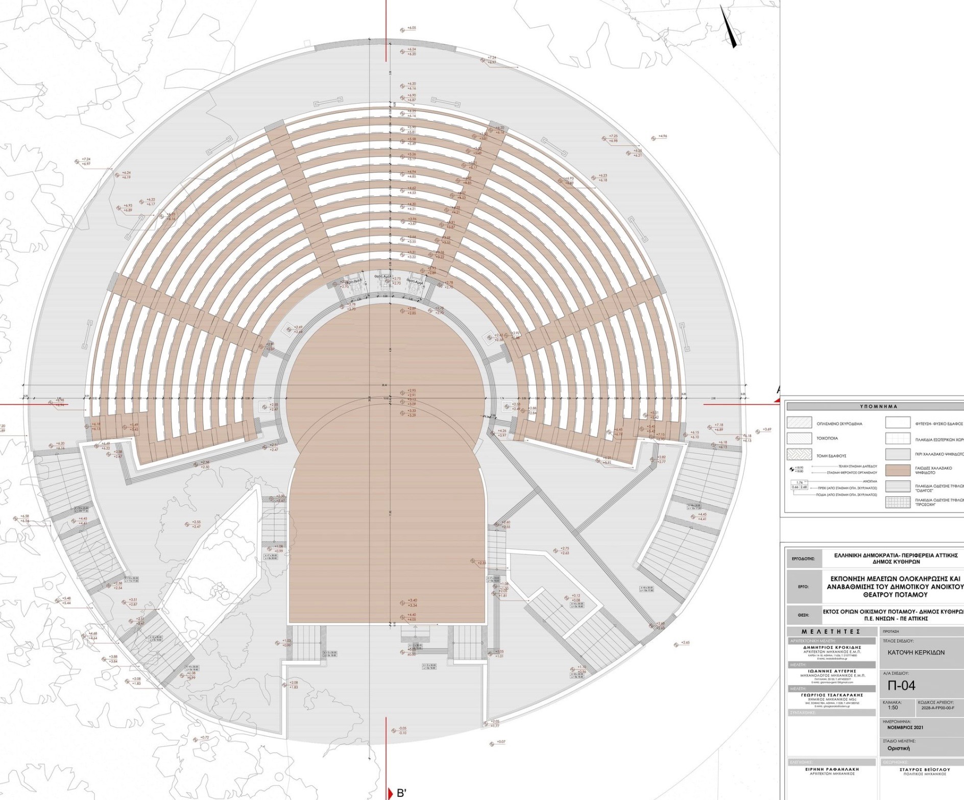The image size is (964, 800).
Task: Click architect name ΔΗΜΗΤΡΙΟΣ ΚΡΟΚΙΔΗΣ
Action: [832, 647]
